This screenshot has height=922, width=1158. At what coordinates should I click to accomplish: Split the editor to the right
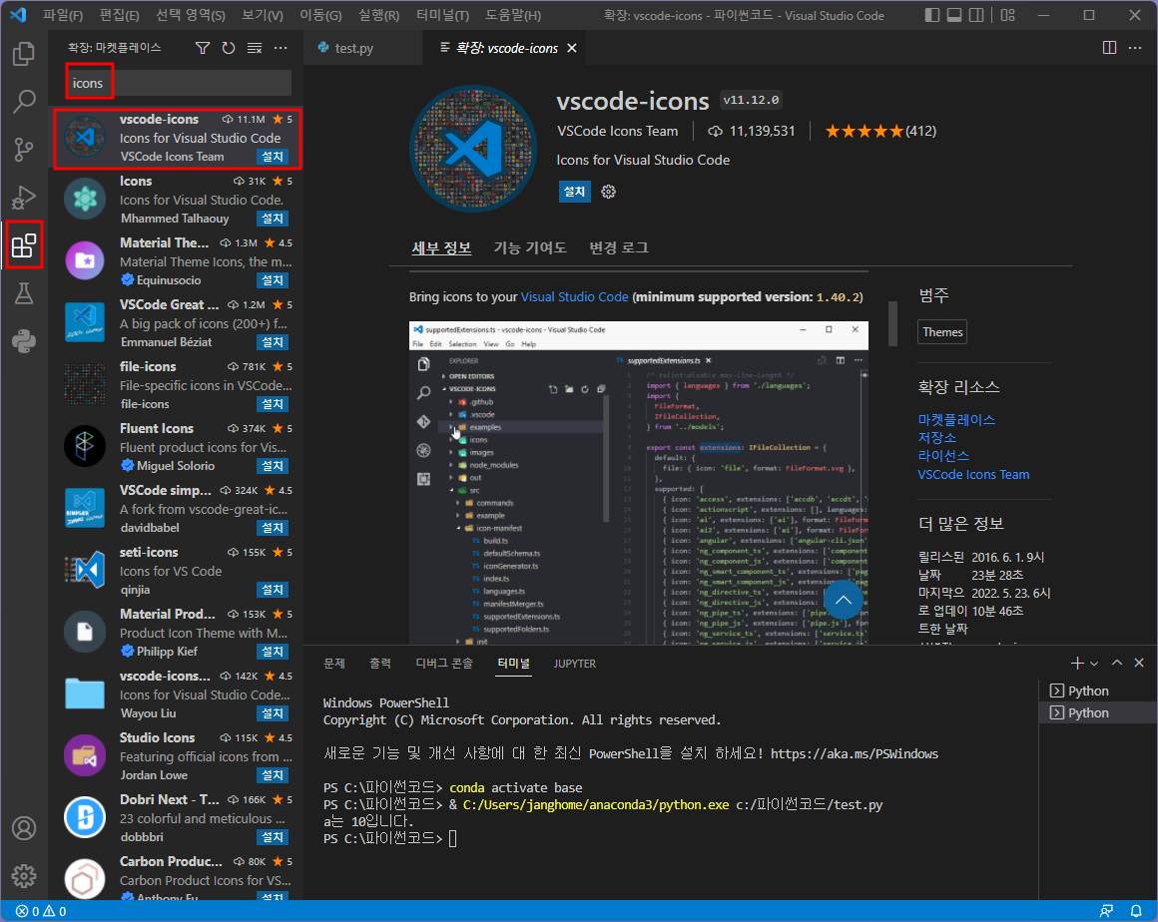(1109, 48)
